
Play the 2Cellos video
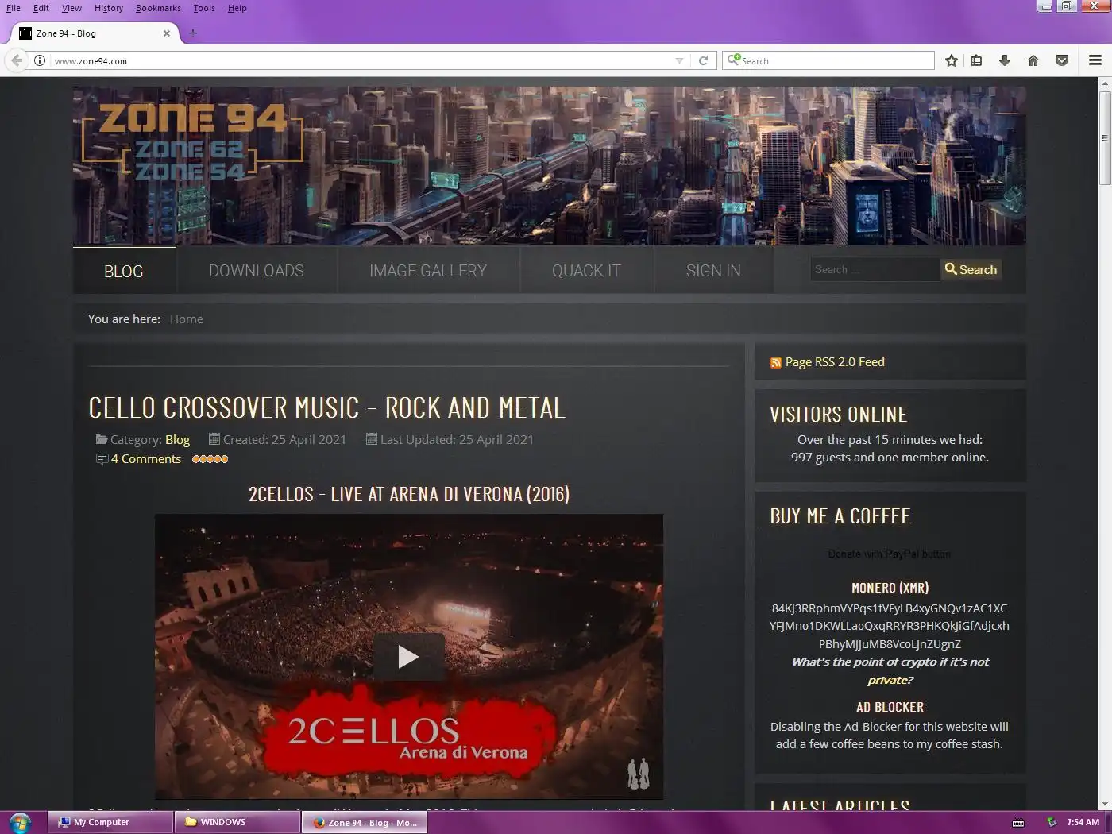[x=408, y=657]
